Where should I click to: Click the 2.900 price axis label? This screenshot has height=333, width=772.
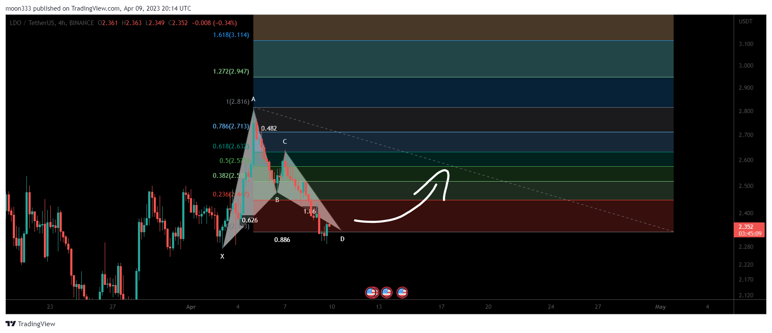[x=746, y=88]
